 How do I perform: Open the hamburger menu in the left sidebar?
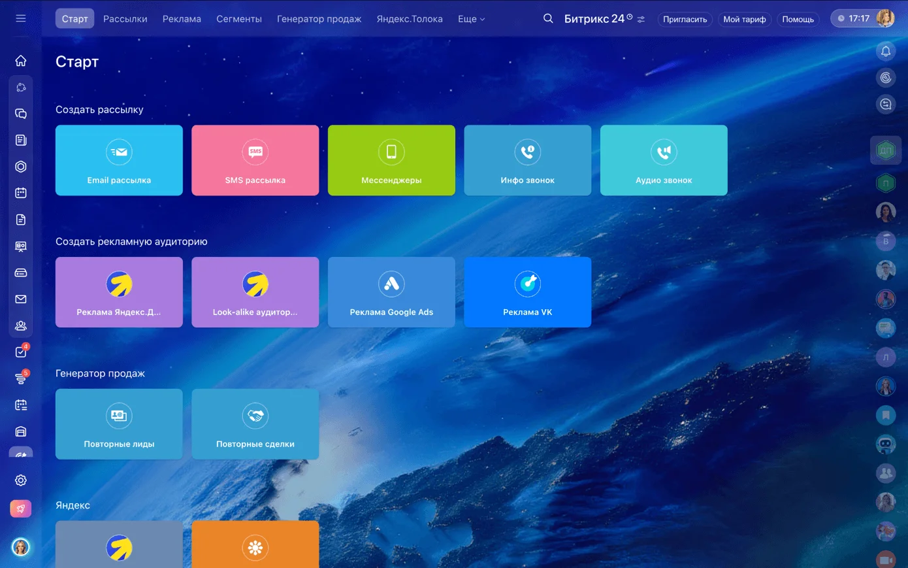click(21, 18)
